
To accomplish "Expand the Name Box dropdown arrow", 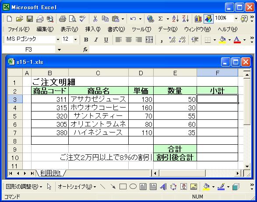I will pos(59,49).
